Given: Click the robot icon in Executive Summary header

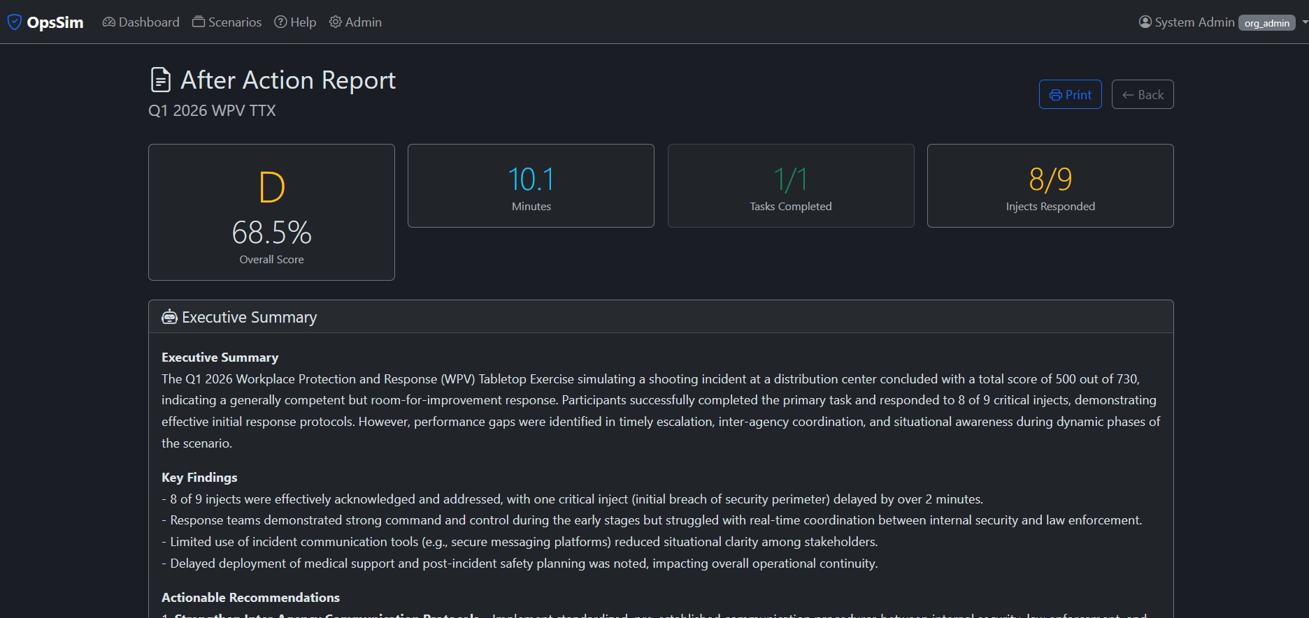Looking at the screenshot, I should [169, 317].
